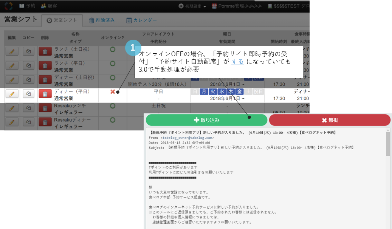
Task: Click the email preview vertical scrollbar
Action: click(x=388, y=144)
